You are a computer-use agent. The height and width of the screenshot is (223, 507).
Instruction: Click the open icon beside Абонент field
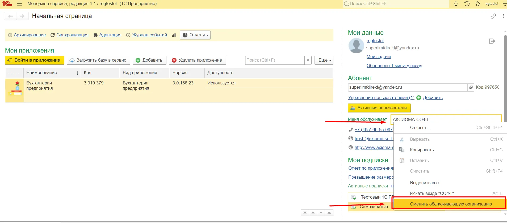tap(471, 87)
